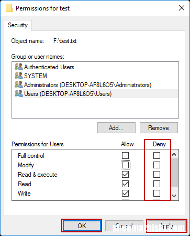Click the 'Write' permission label

24,194
